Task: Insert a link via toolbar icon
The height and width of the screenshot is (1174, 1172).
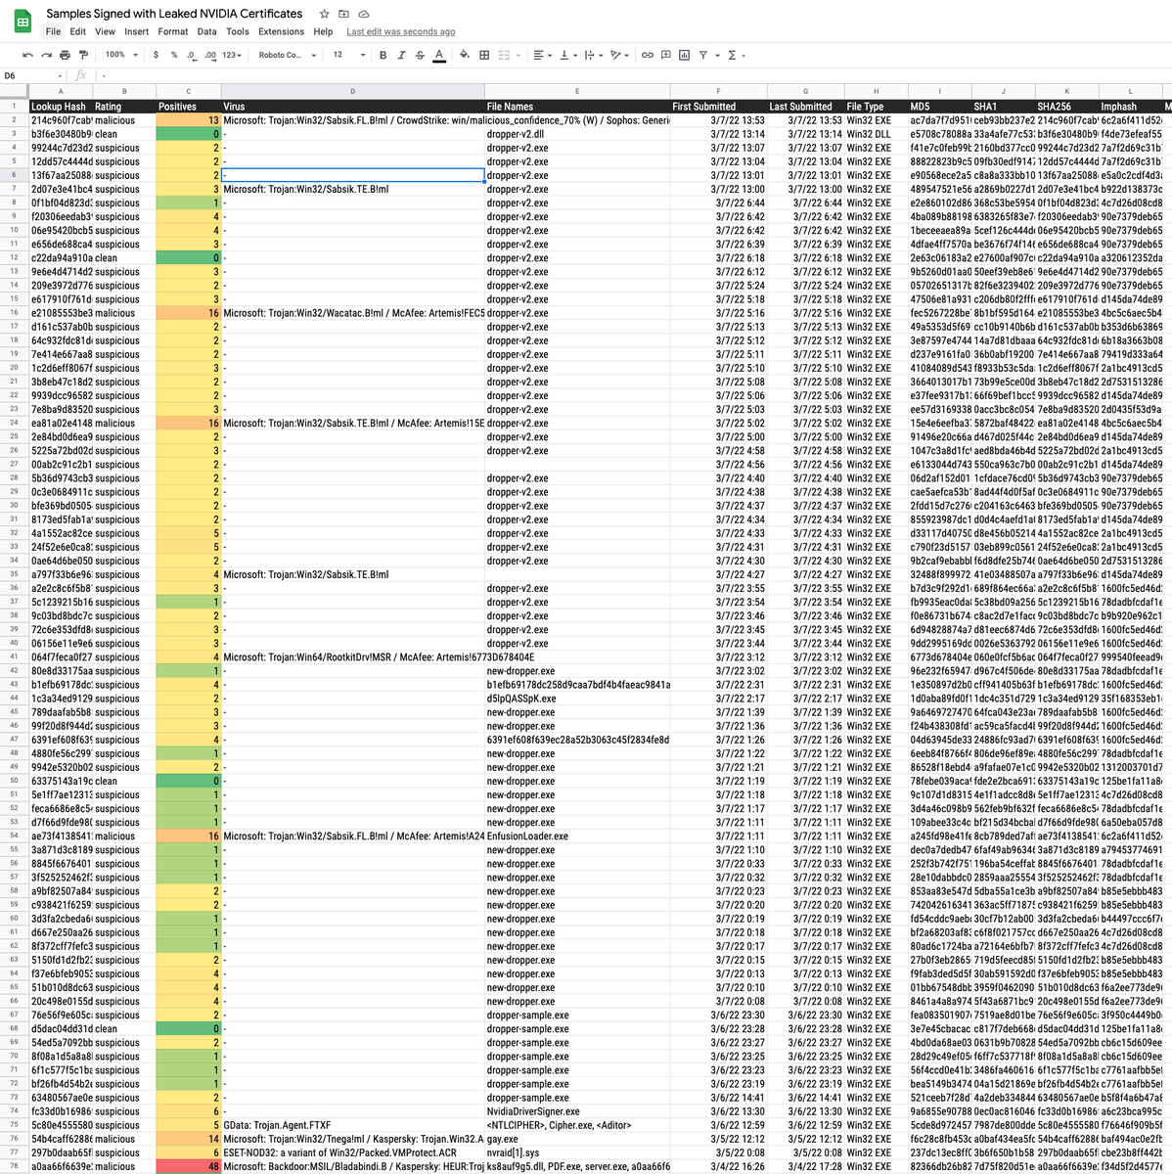Action: click(647, 55)
